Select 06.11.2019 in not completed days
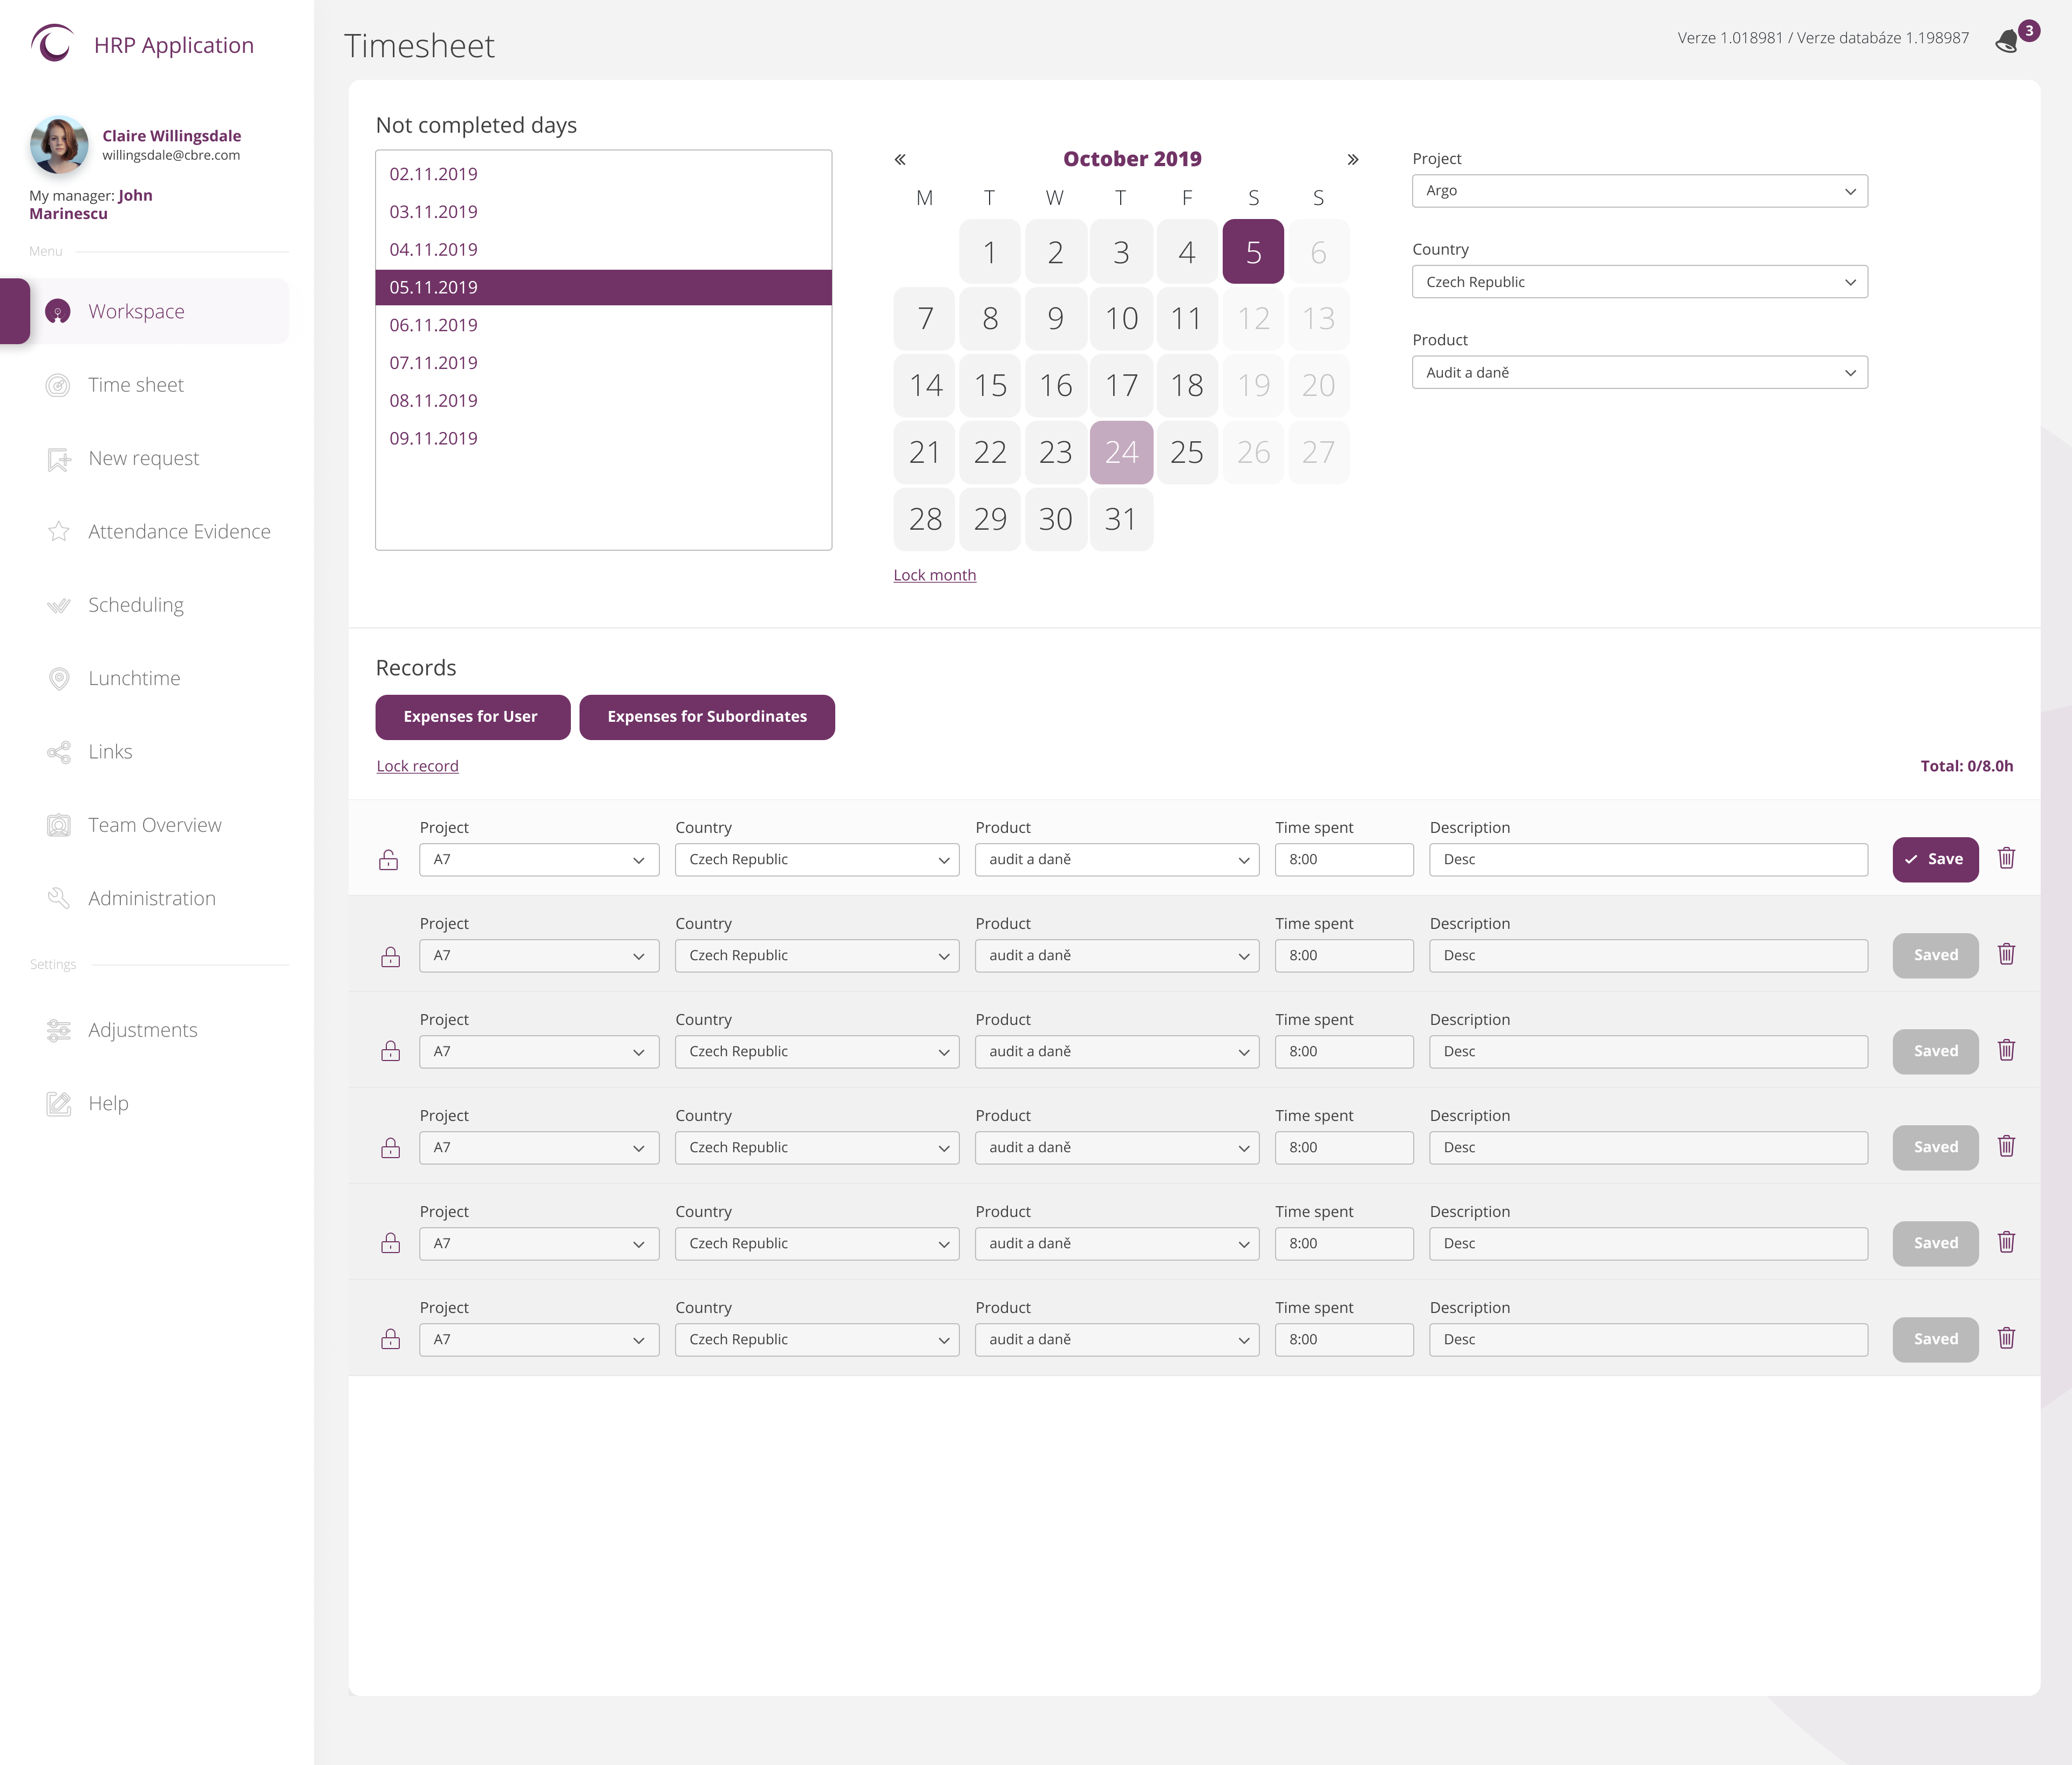 click(603, 325)
